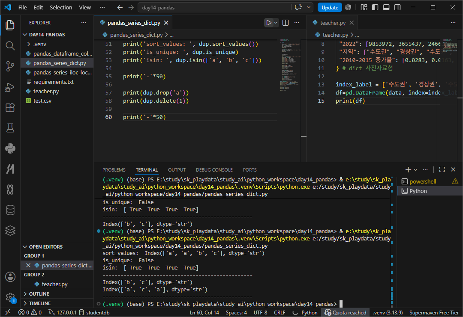
Task: Open errors and warnings status item
Action: tap(30, 313)
